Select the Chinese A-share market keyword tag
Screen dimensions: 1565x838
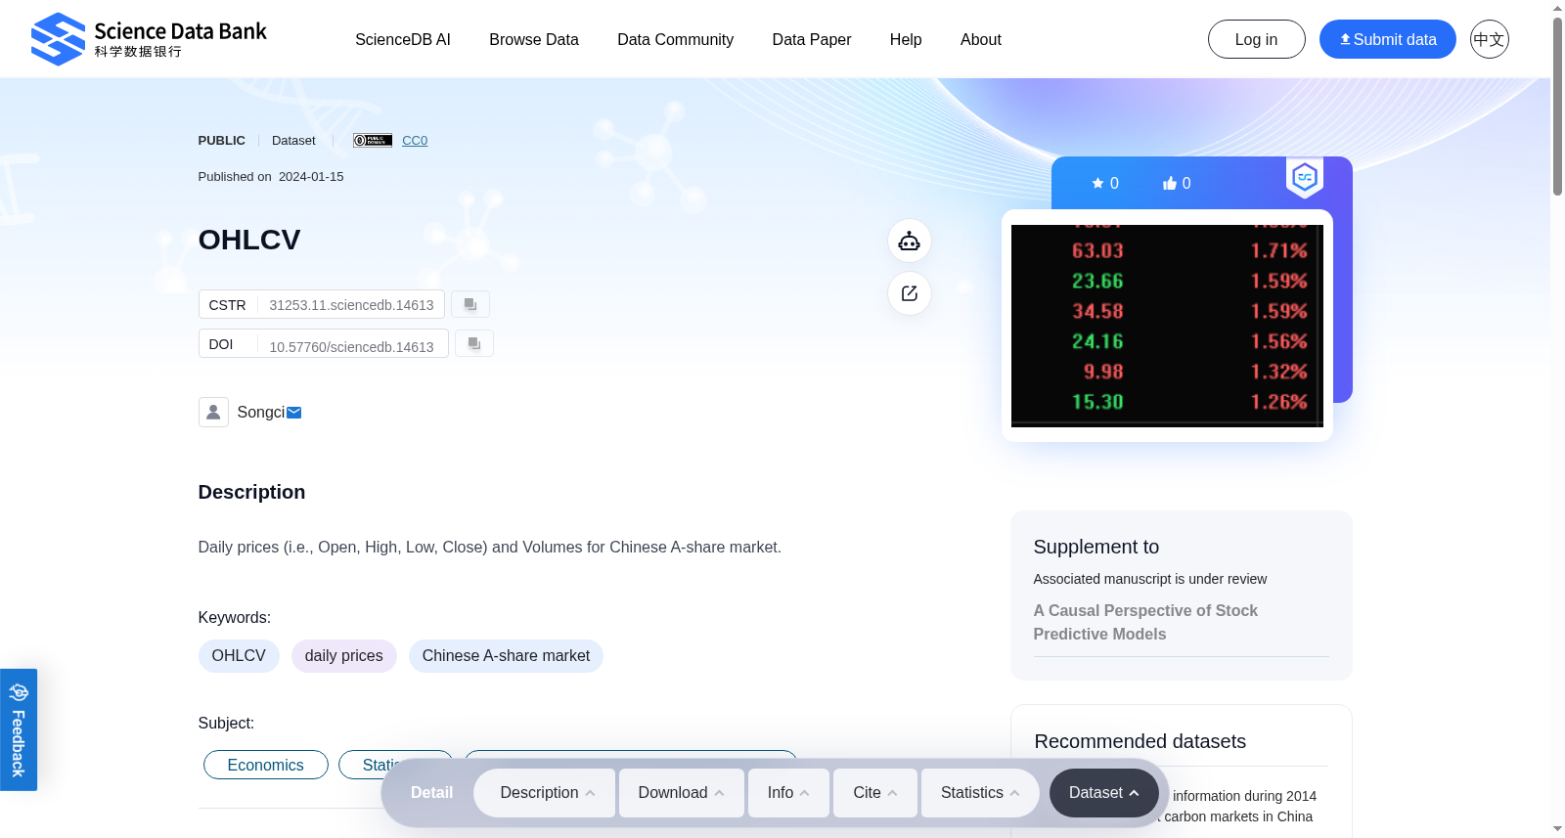(506, 656)
